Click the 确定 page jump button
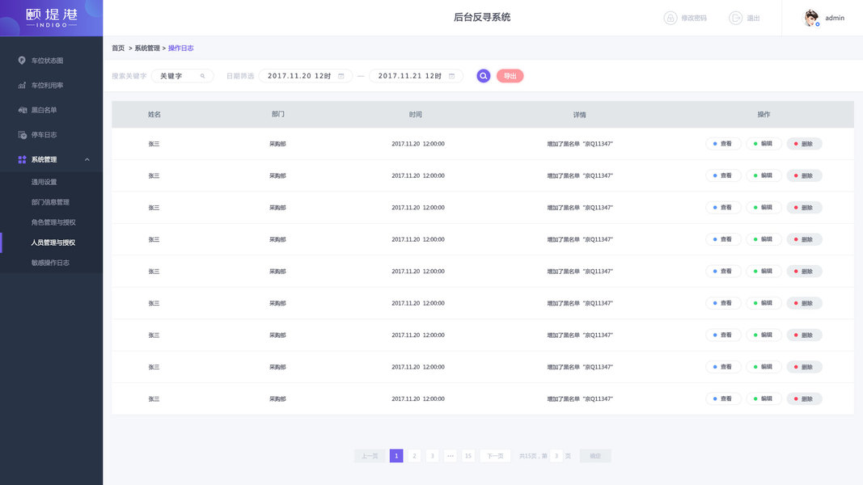 click(595, 456)
